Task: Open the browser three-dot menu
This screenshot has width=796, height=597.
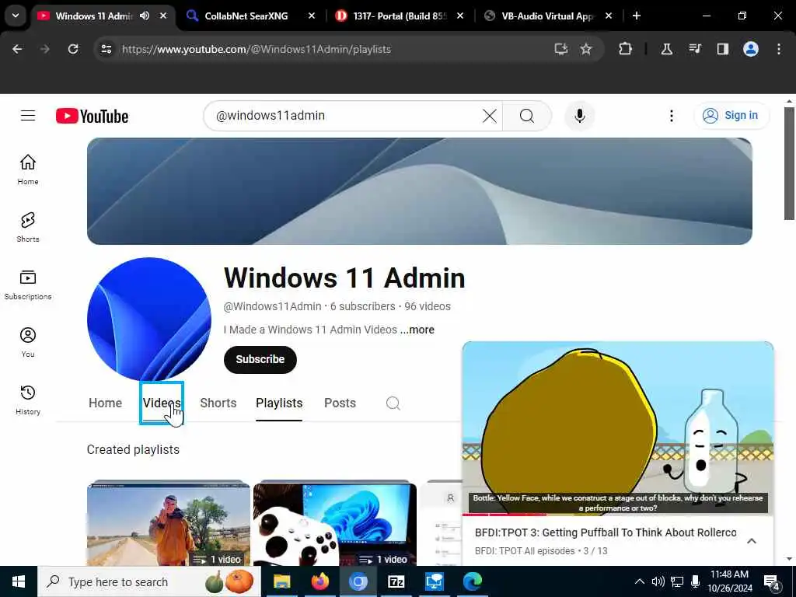Action: pos(779,49)
